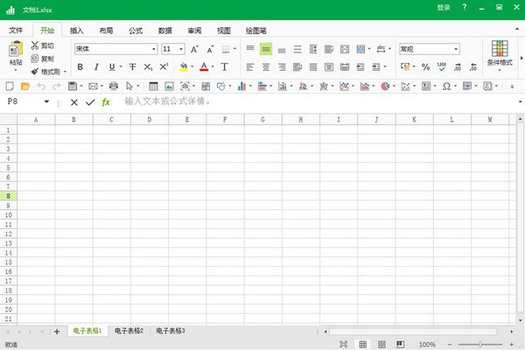Toggle top vertical alignment
525x350 pixels.
[x=250, y=48]
